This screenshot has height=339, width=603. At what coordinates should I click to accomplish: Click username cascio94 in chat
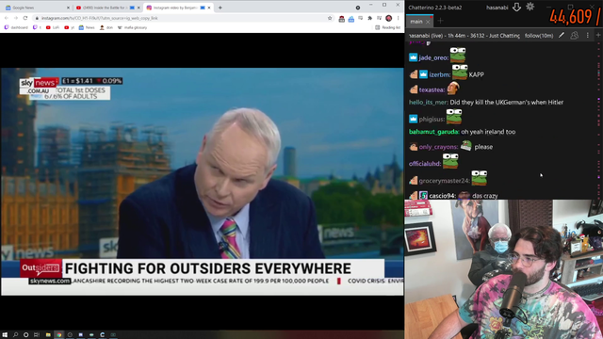442,196
